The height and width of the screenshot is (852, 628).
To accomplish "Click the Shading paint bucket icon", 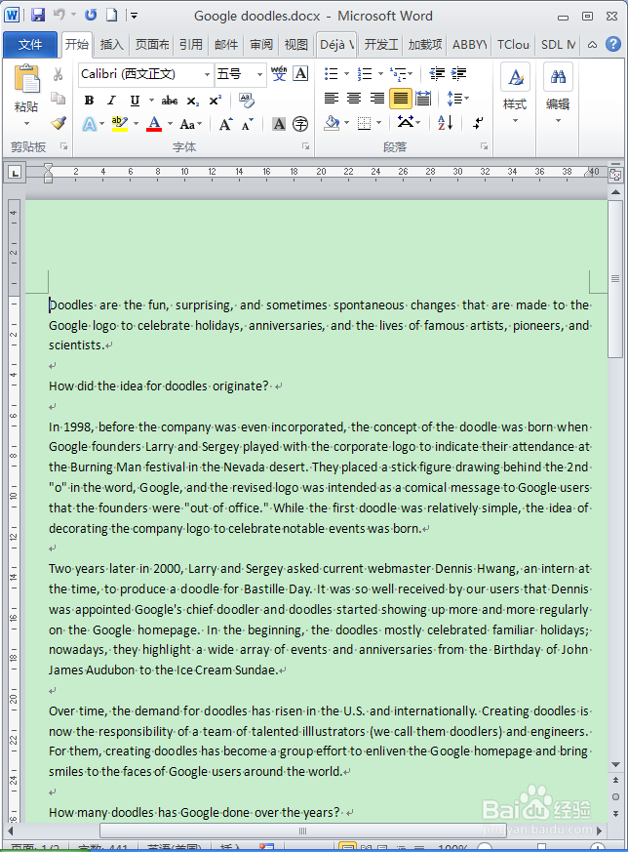I will click(332, 123).
